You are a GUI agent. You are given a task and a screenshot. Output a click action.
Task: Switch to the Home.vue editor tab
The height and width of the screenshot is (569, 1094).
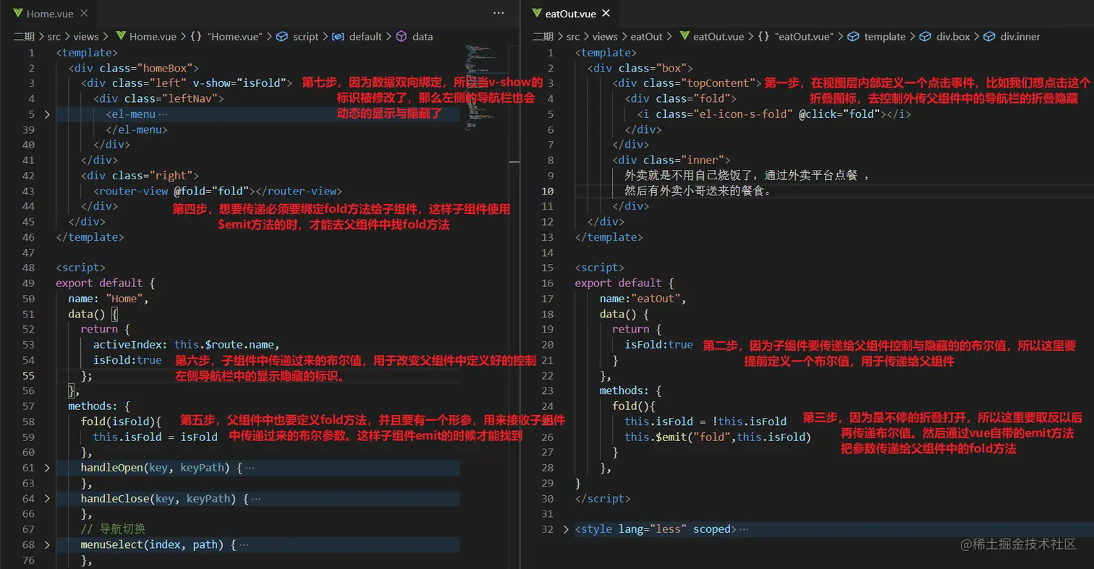[48, 13]
